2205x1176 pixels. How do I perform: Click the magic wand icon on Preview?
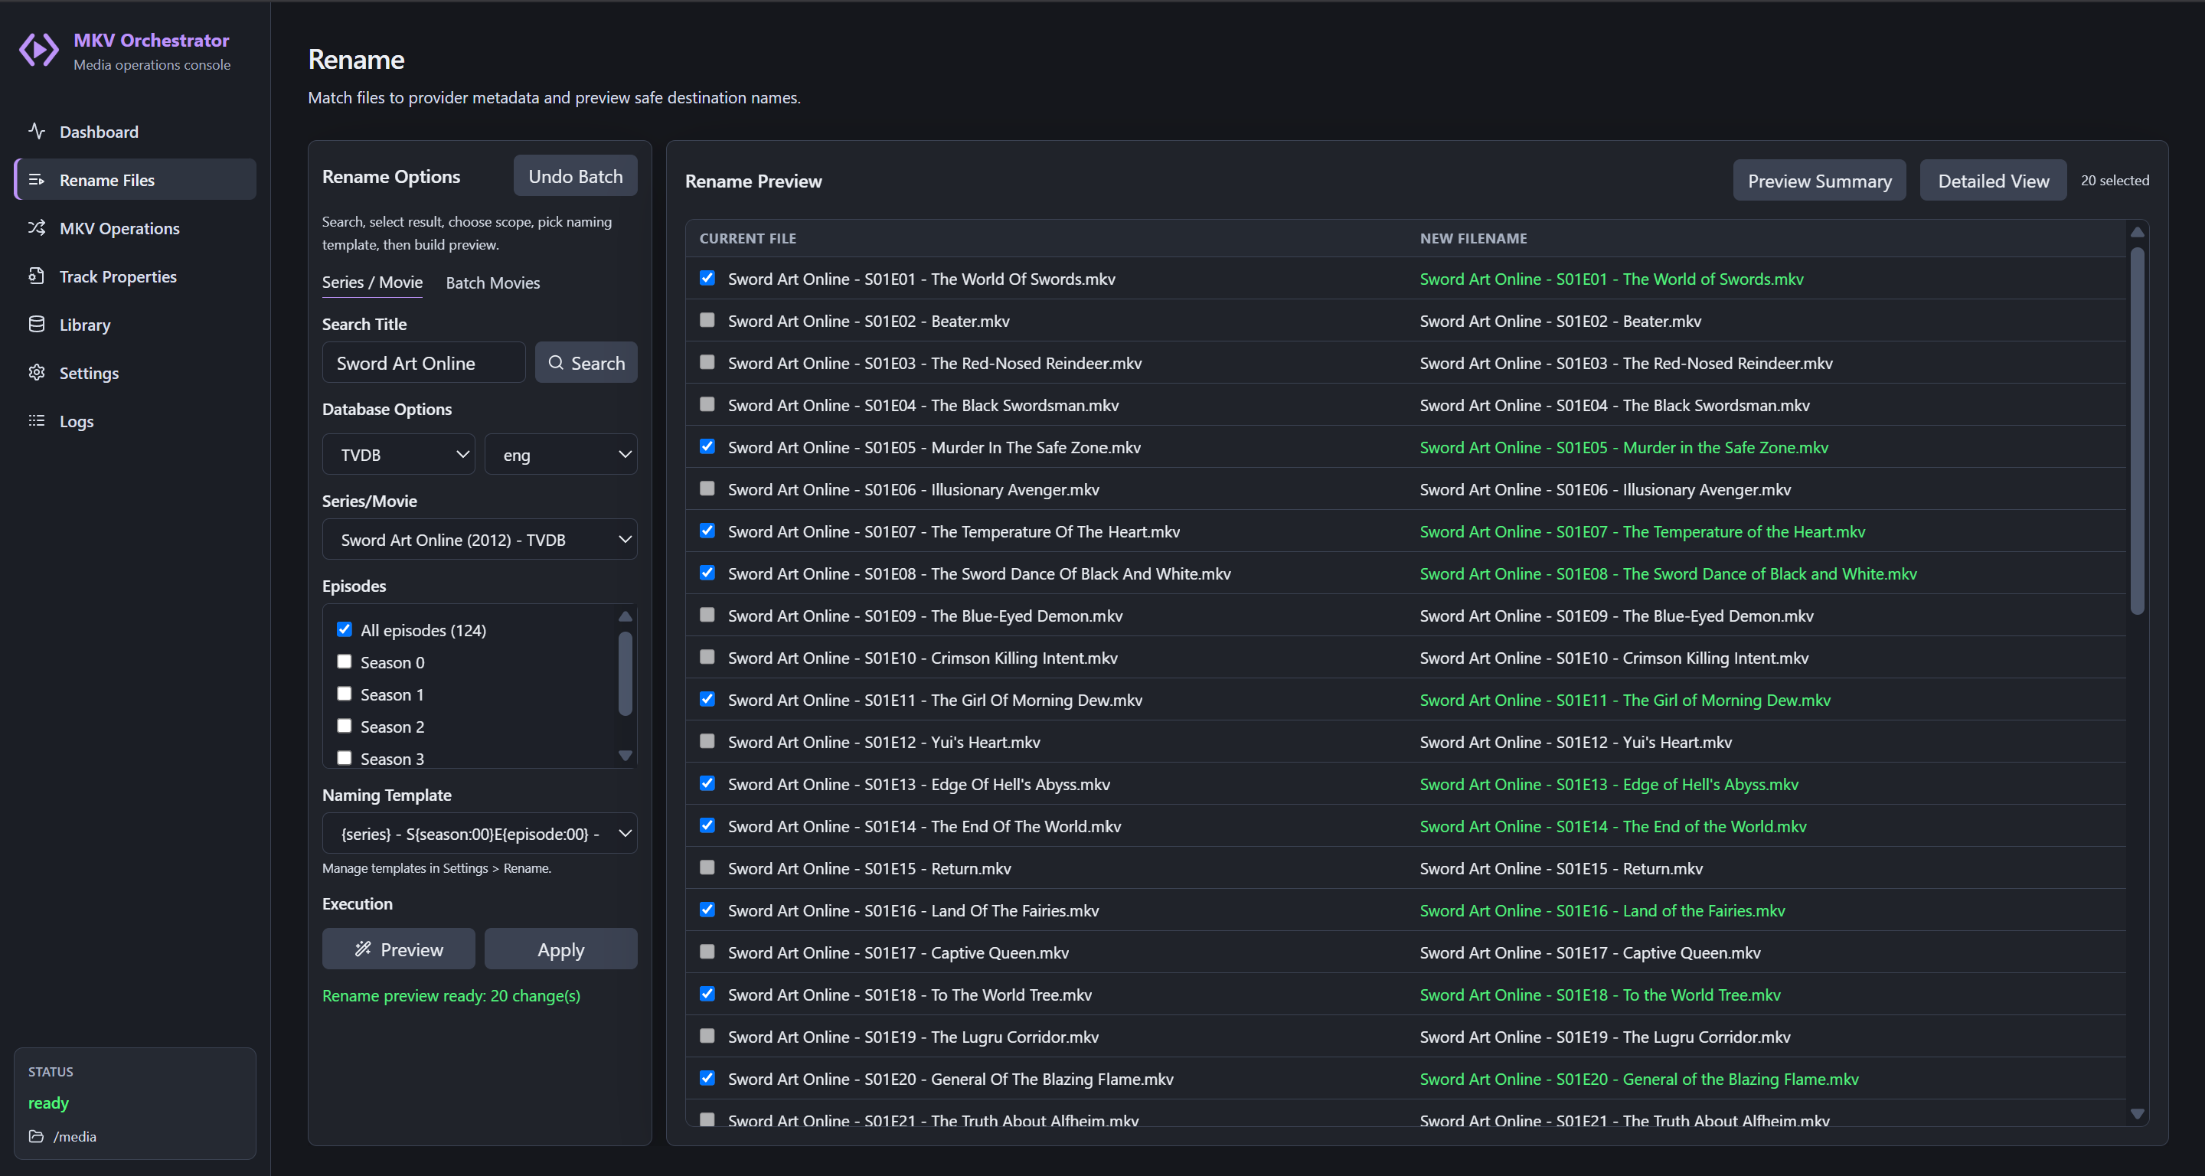(363, 949)
